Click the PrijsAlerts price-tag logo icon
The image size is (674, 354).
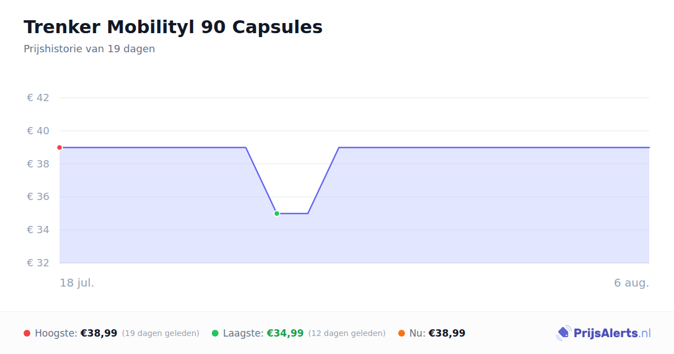pyautogui.click(x=563, y=333)
